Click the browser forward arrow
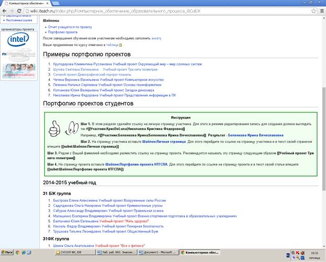Screen dimensions: 326x262 [x=12, y=11]
